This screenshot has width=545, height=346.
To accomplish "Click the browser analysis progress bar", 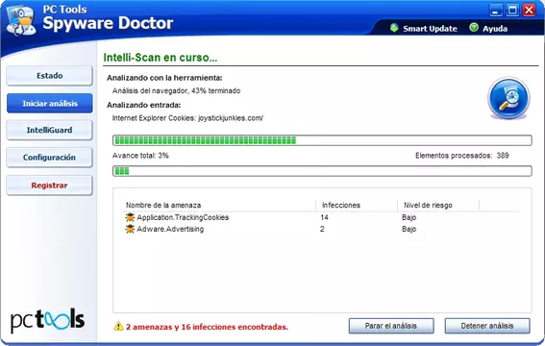I will (322, 140).
